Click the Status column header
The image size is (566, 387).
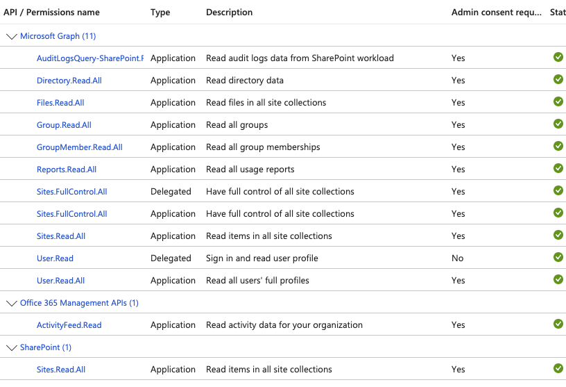(558, 13)
